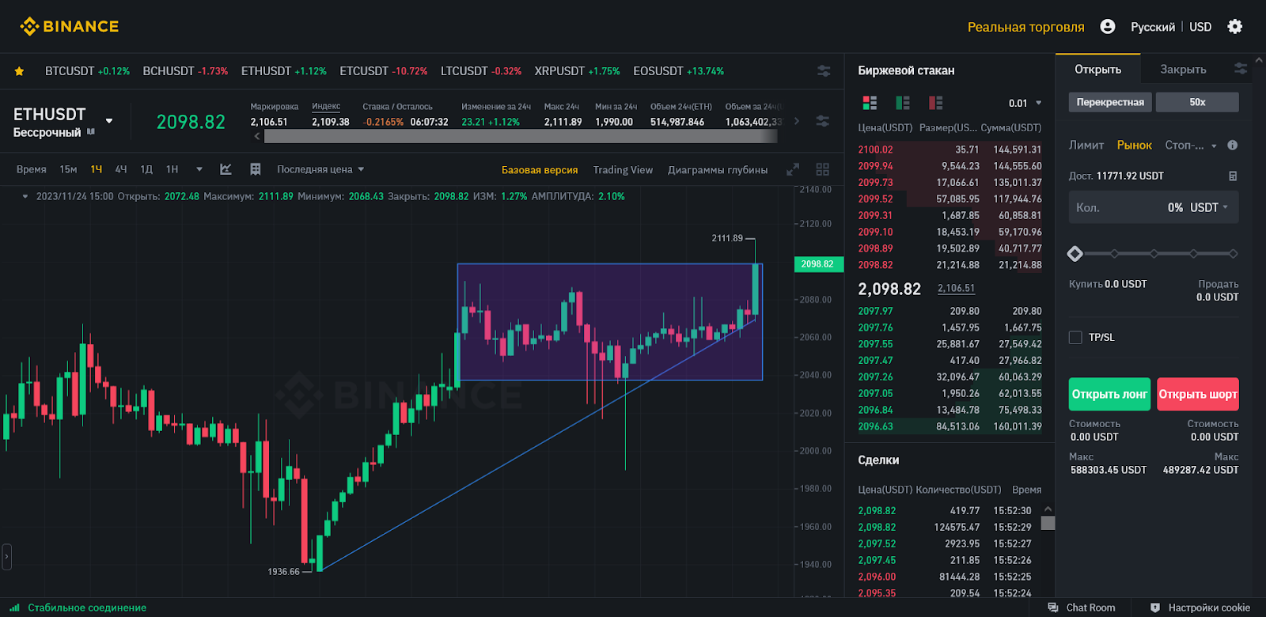Screen dimensions: 1266x617
Task: Show both bids and asks order book view
Action: tap(870, 103)
